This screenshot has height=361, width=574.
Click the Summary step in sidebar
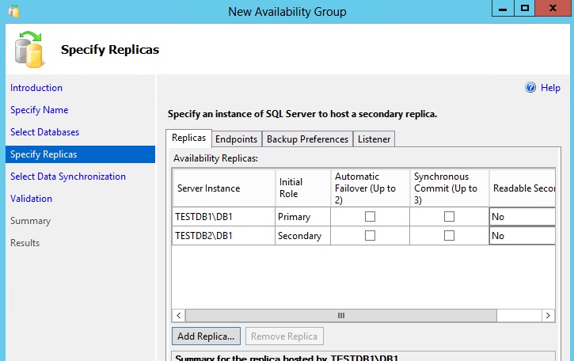30,221
